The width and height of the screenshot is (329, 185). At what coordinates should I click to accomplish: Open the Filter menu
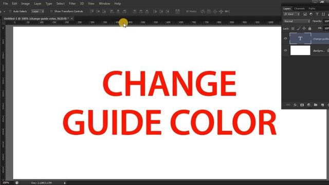(x=72, y=4)
